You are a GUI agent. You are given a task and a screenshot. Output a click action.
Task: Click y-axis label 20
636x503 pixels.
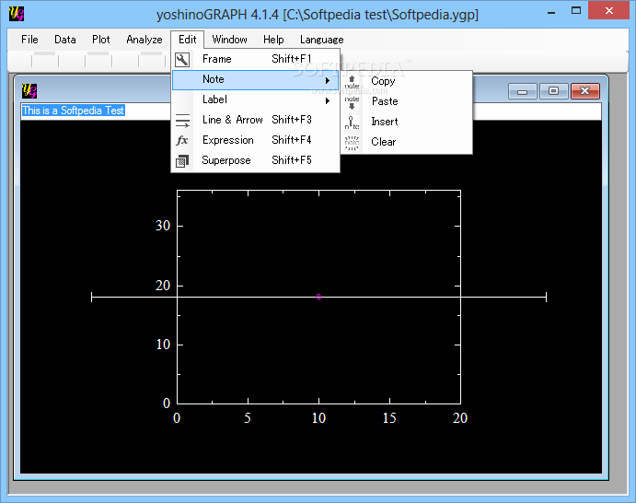coord(163,286)
